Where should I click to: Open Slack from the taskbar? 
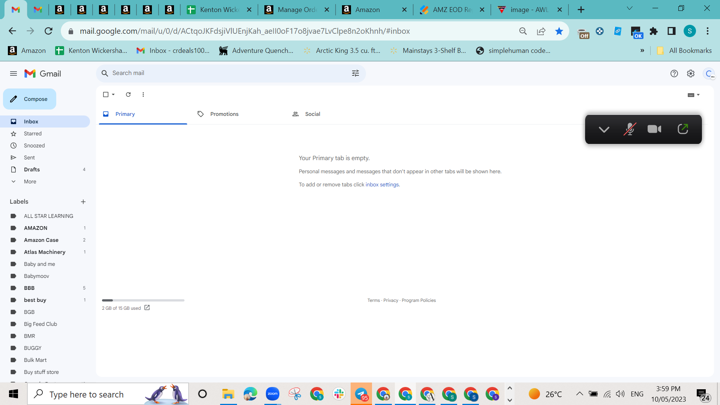339,394
